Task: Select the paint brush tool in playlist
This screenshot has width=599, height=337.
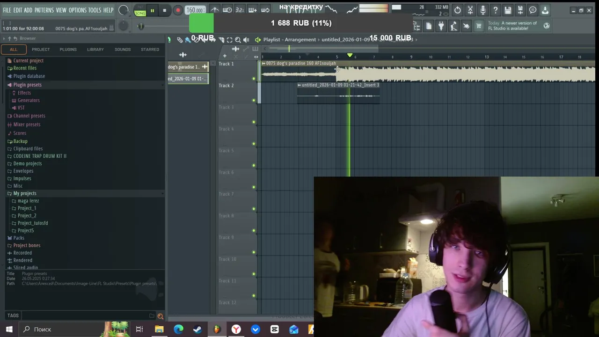Action: coord(188,40)
